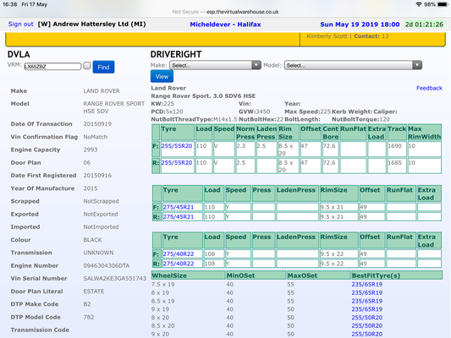Click the NotScrapped status value
Viewport: 451px width, 338px height.
pos(101,201)
